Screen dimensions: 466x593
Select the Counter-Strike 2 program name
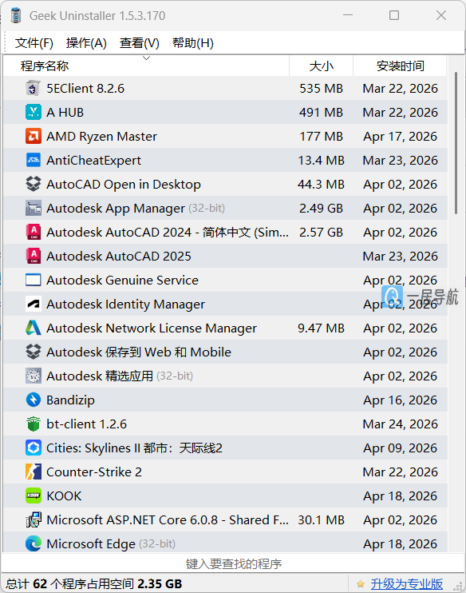94,472
